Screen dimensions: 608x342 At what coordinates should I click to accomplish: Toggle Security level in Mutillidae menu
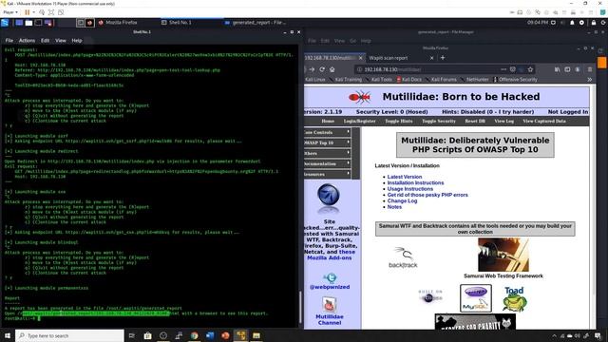pos(439,122)
